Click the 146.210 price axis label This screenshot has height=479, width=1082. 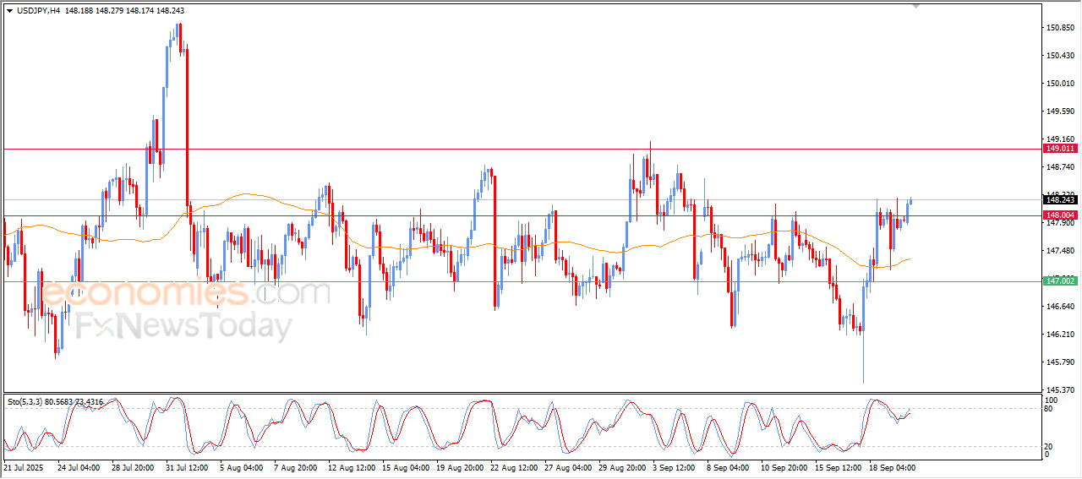[x=1061, y=335]
